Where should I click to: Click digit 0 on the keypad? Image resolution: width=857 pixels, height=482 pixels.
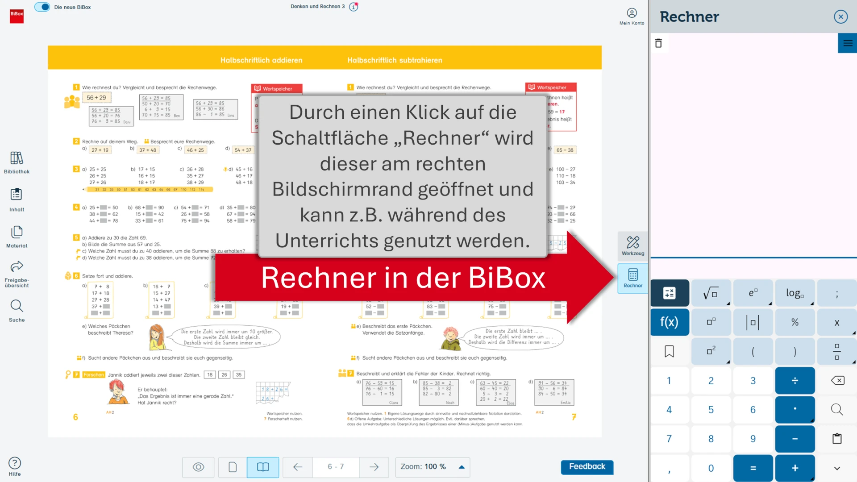711,468
